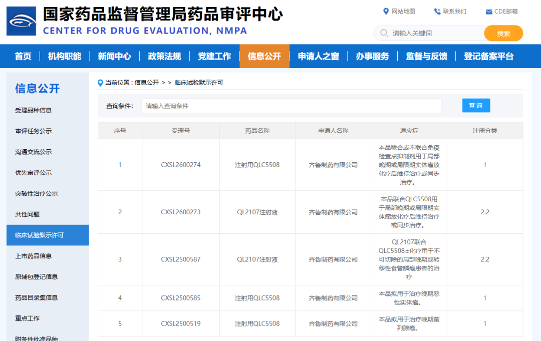Click the 受理号 column header
541x341 pixels.
pyautogui.click(x=181, y=131)
